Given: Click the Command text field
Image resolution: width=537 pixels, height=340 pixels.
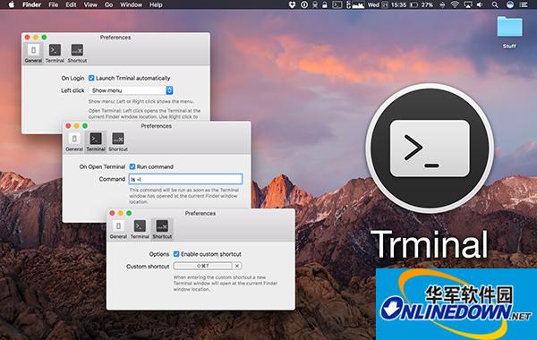Looking at the screenshot, I should 185,179.
